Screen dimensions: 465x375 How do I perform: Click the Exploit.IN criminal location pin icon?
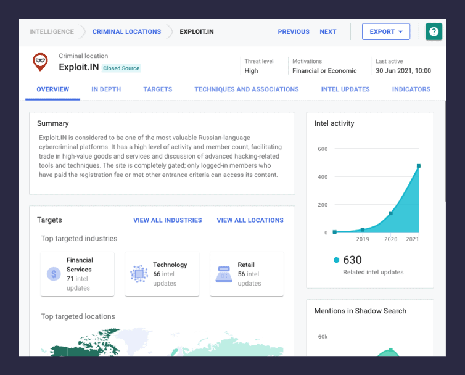[x=40, y=62]
